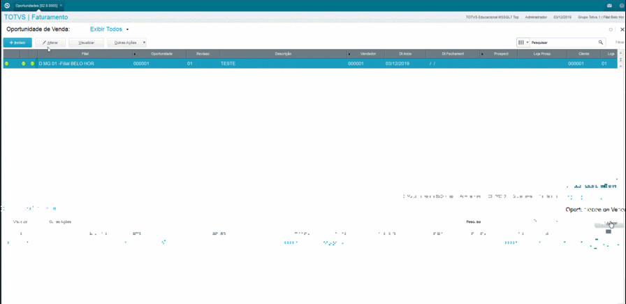Click the 03/12/2019 date in the header bar
Viewport: 626px width, 304px height.
[562, 17]
